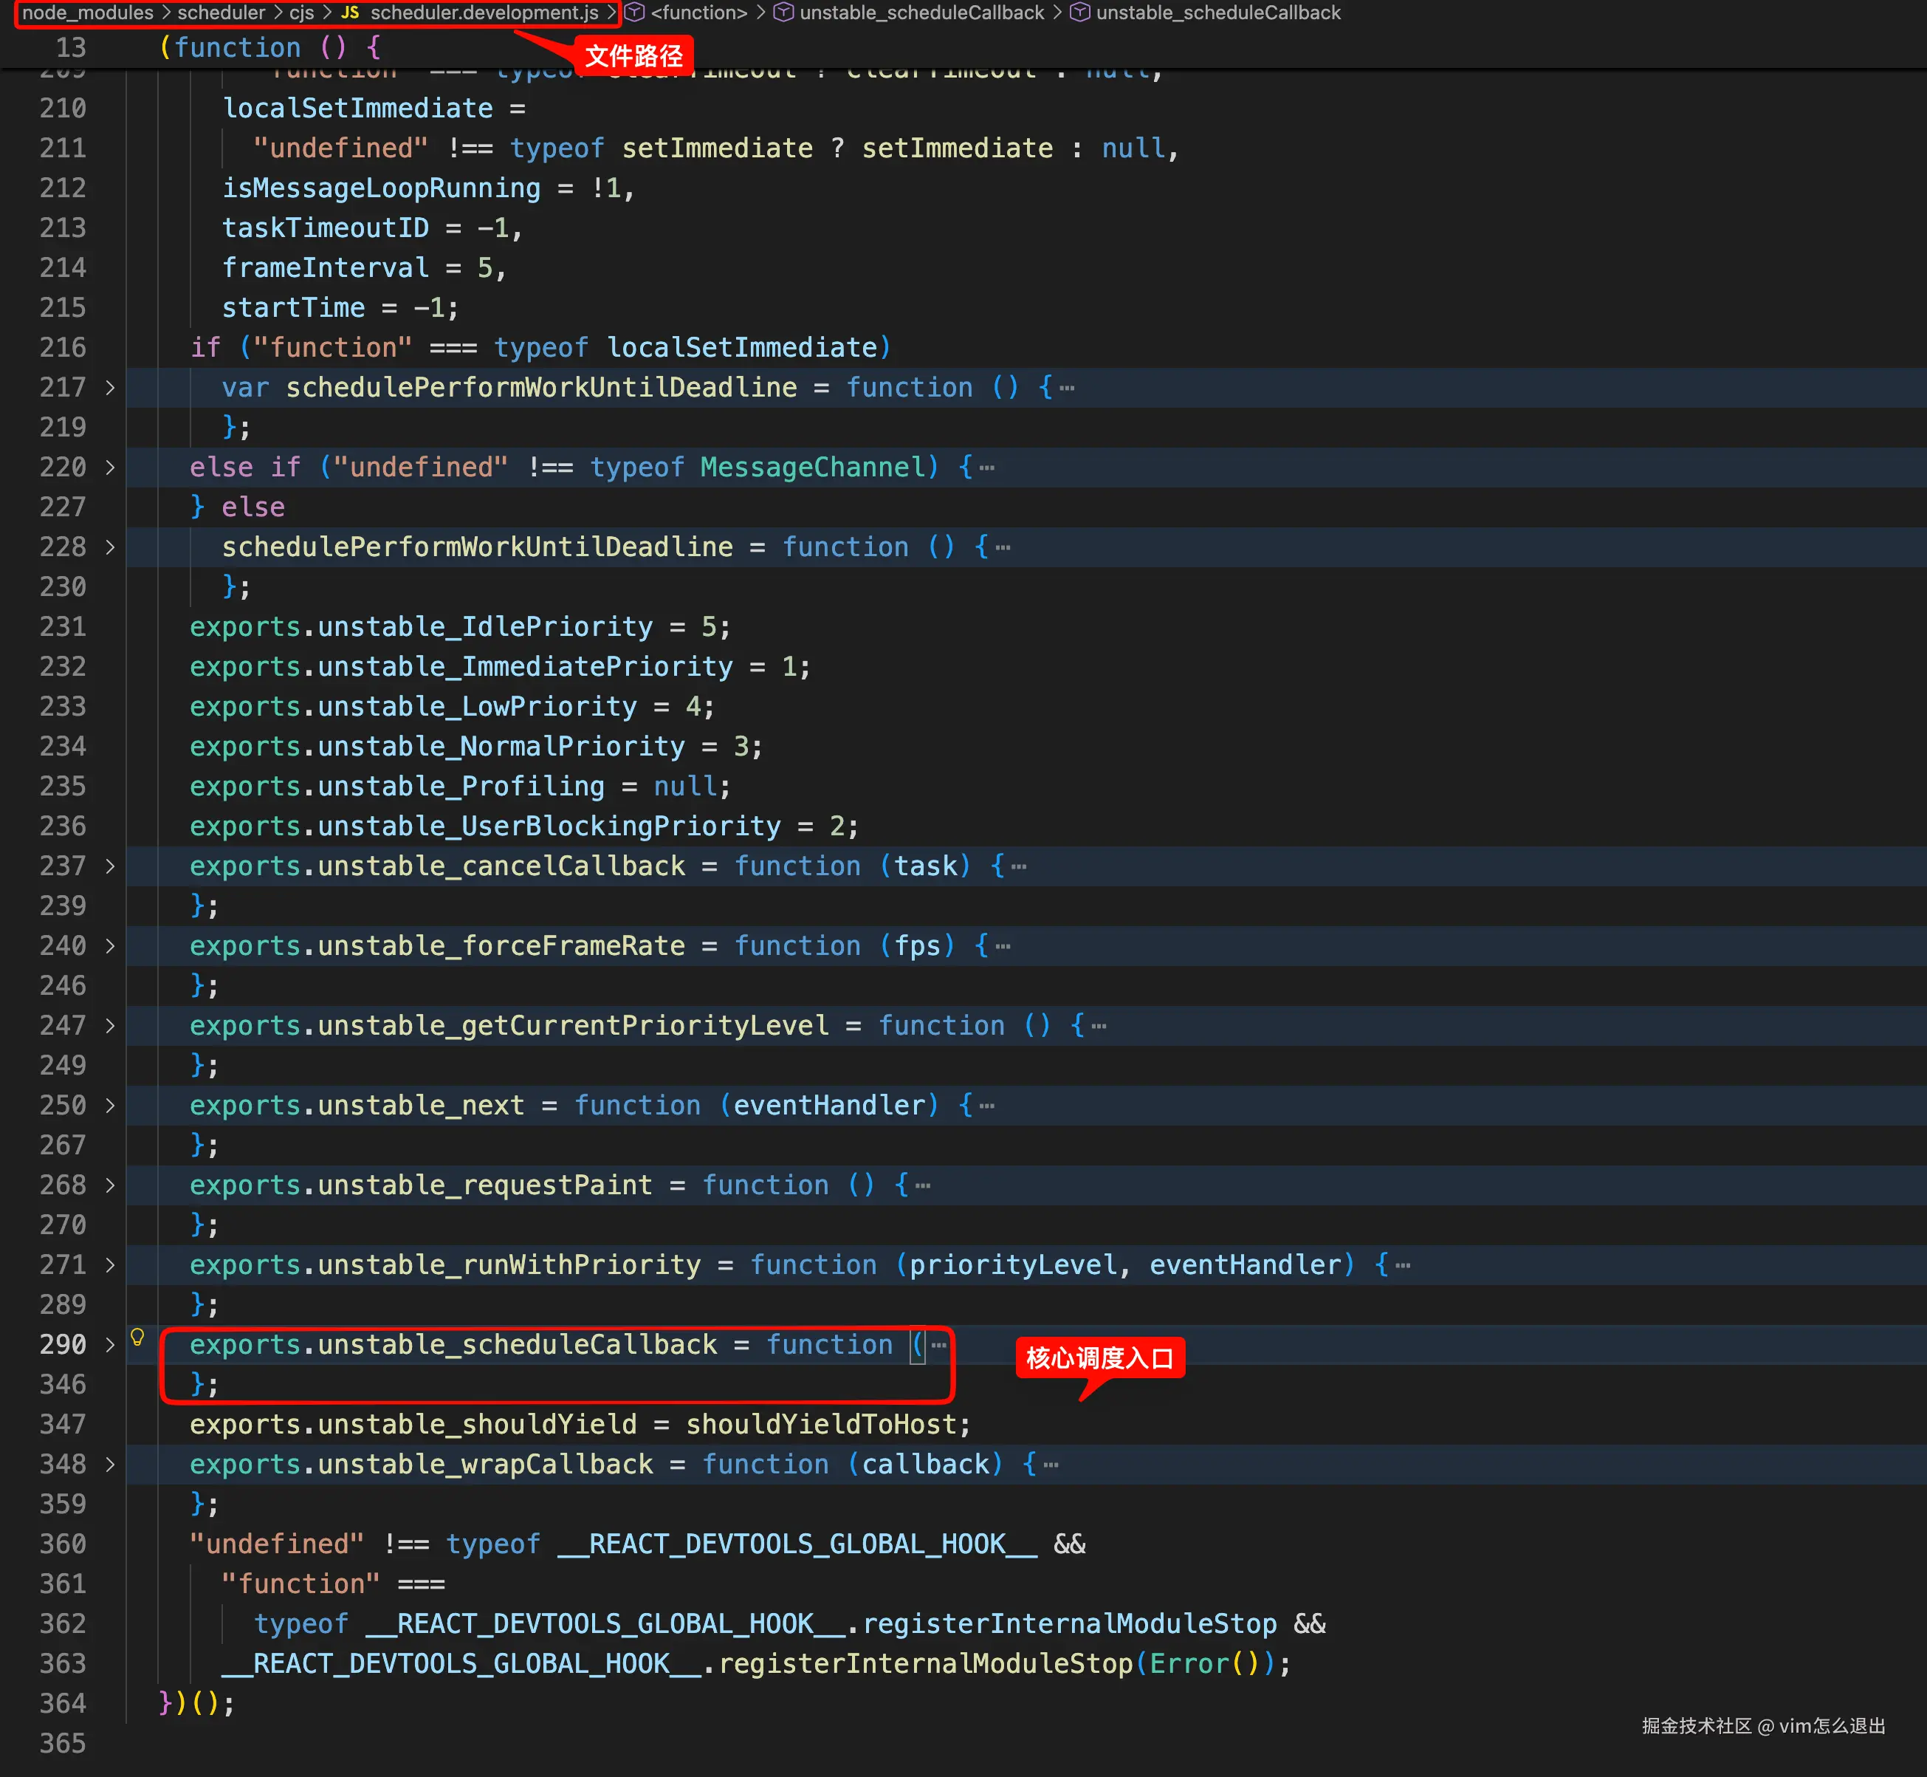Open node_modules breadcrumb segment
This screenshot has width=1927, height=1777.
pyautogui.click(x=87, y=13)
